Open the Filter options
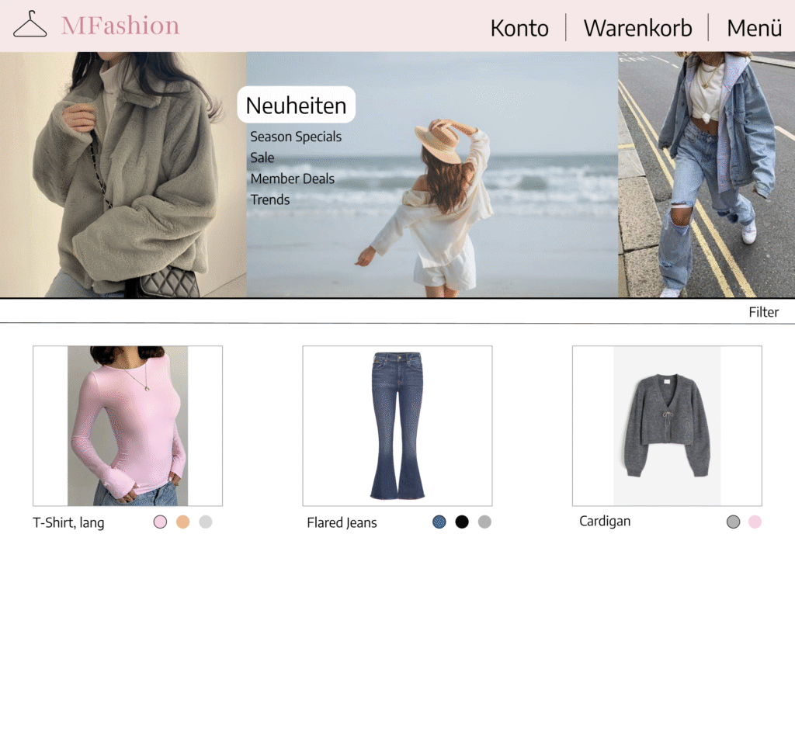This screenshot has height=756, width=795. coord(763,312)
